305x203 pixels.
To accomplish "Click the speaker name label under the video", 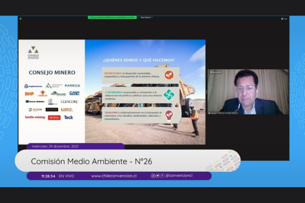I will tap(223, 113).
